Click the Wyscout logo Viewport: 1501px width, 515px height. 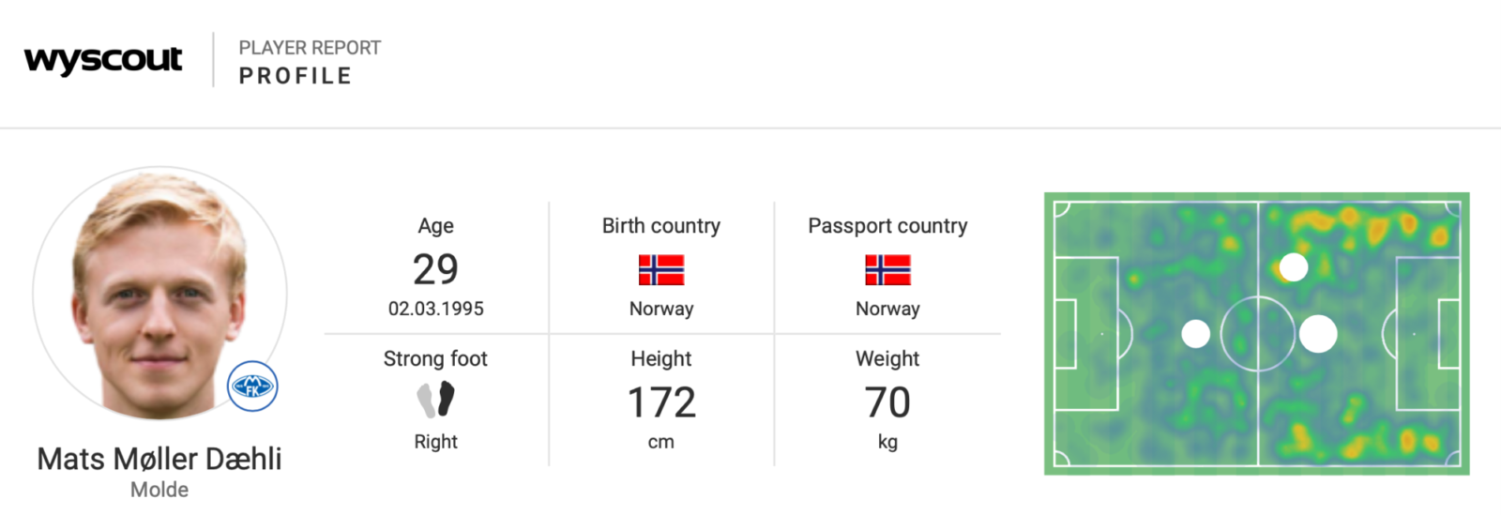(x=103, y=60)
